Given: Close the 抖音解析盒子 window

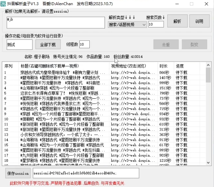Looking at the screenshot, I should [x=206, y=4].
